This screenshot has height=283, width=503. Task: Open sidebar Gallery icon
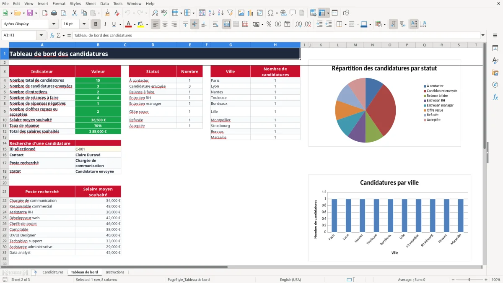tap(495, 73)
